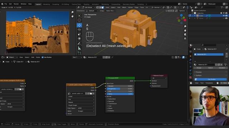This screenshot has width=229, height=128.
Task: Adjust the Roughness slider in Principled BSDF
Action: [120, 89]
